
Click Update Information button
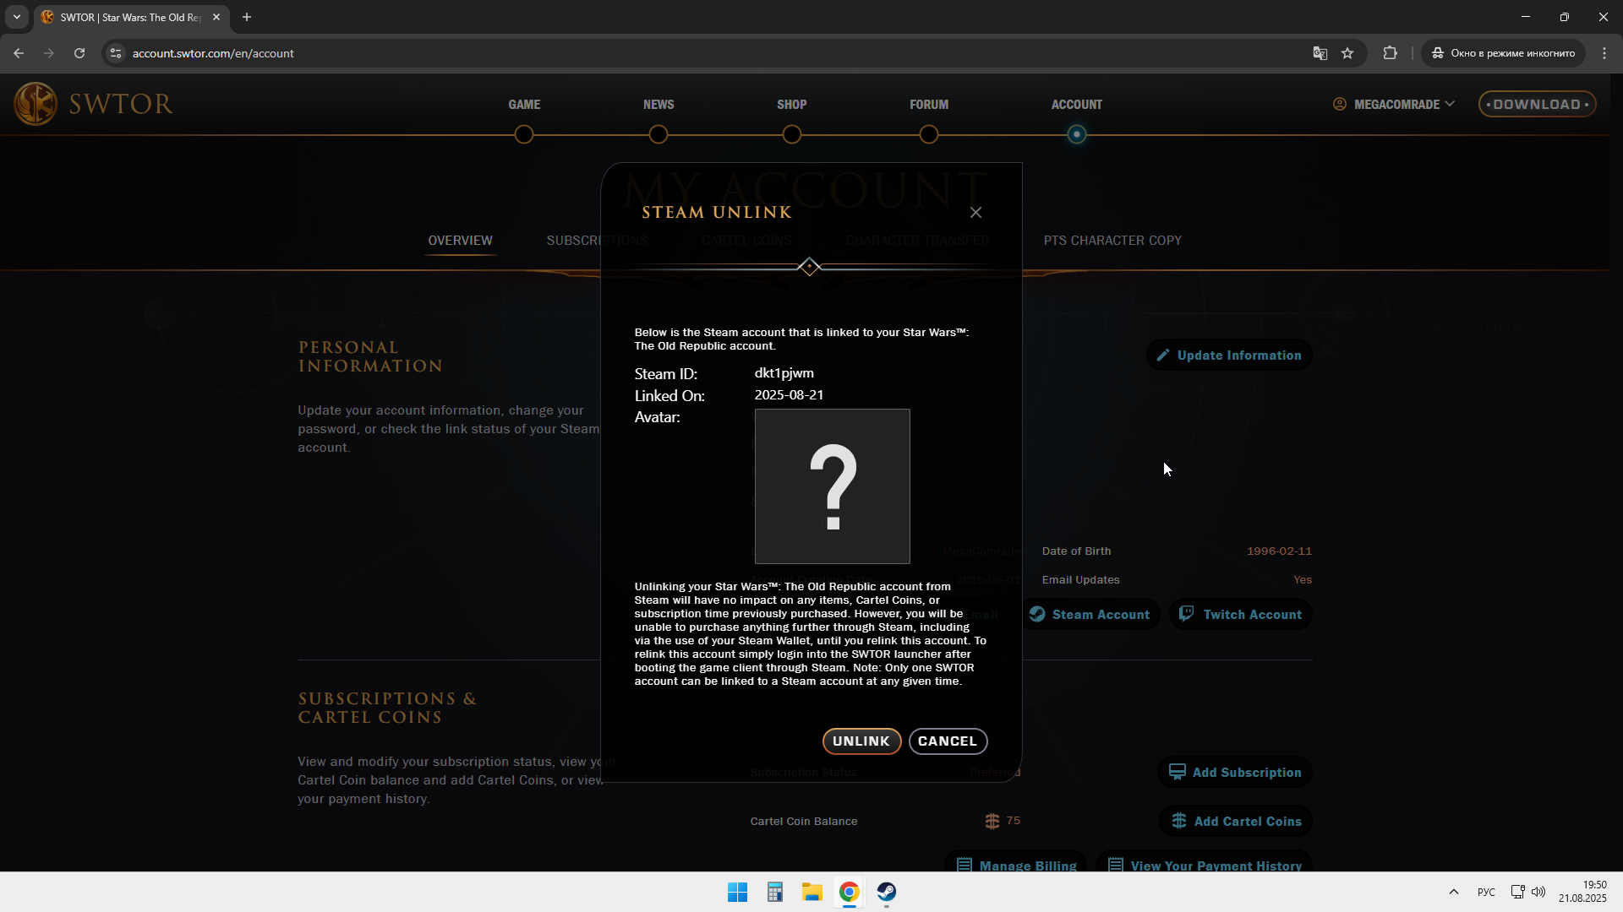[x=1229, y=356]
